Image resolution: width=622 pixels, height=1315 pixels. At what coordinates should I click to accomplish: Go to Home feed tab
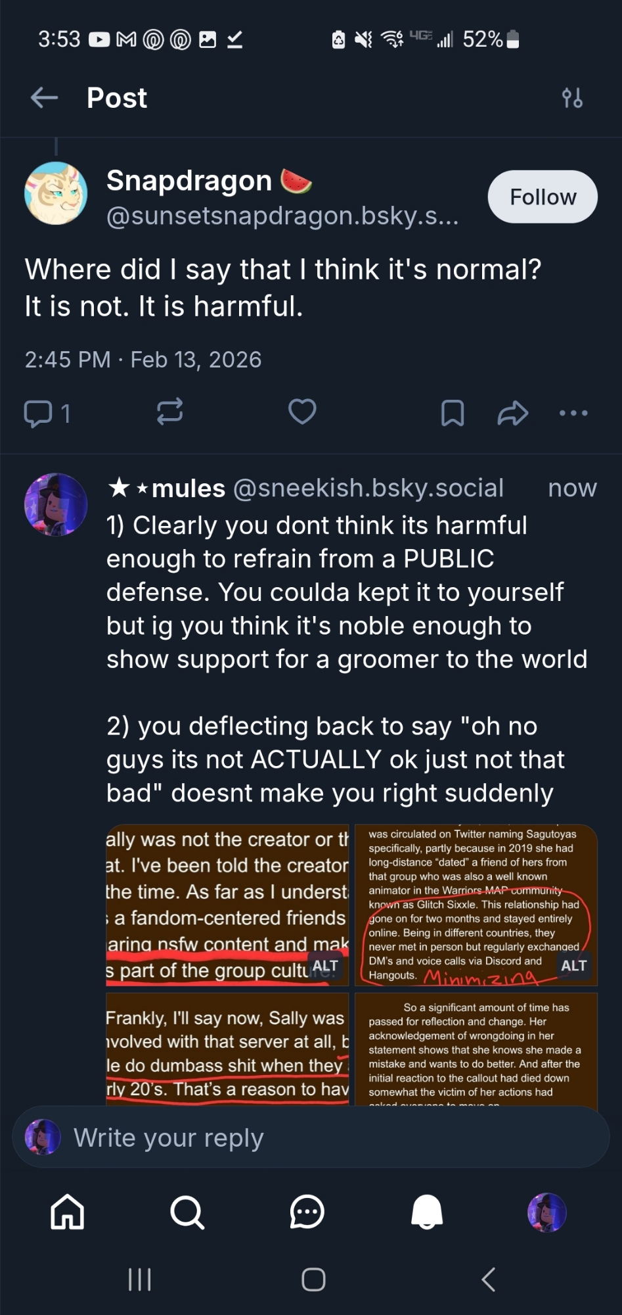coord(68,1212)
